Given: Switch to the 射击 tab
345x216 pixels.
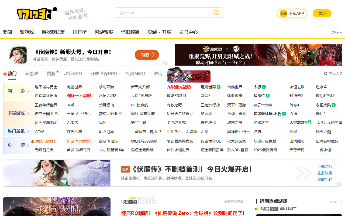Looking at the screenshot, I should coord(158,73).
